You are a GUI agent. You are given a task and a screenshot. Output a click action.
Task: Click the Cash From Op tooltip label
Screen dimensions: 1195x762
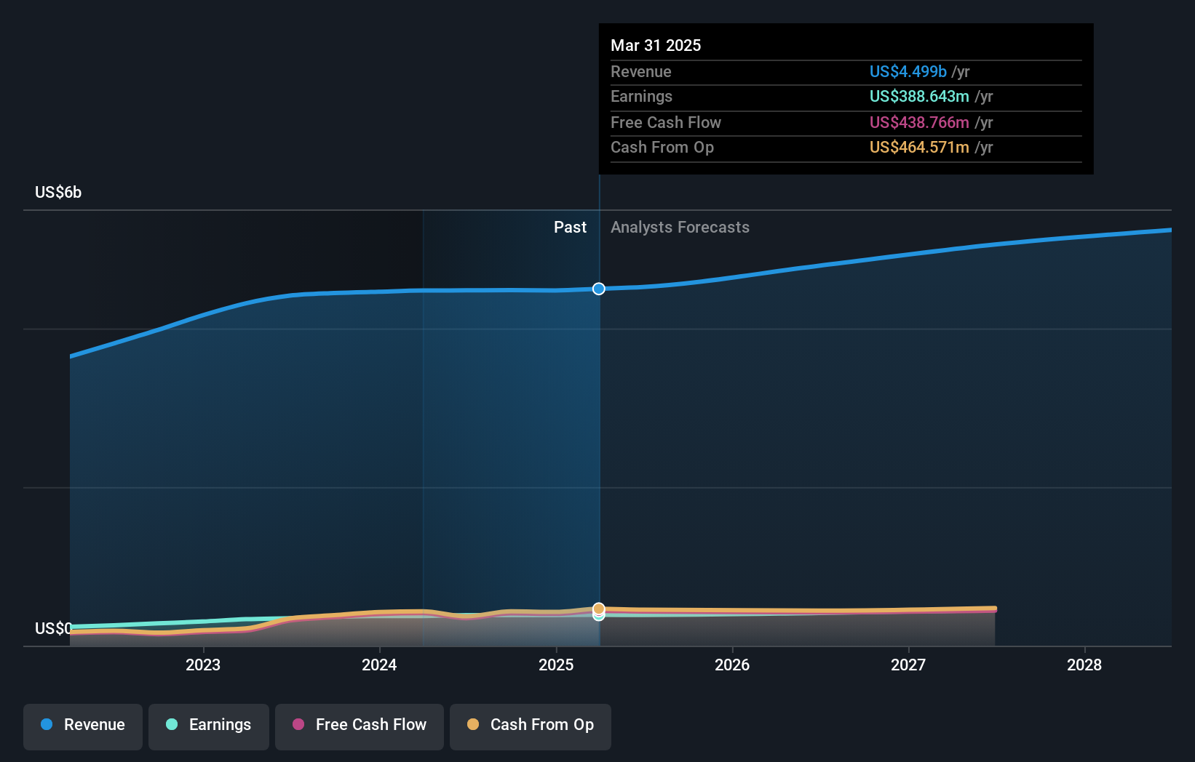662,147
